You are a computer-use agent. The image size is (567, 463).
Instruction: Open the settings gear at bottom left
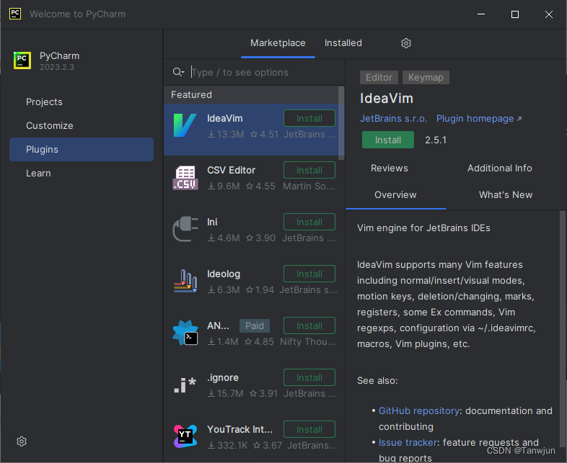coord(22,441)
